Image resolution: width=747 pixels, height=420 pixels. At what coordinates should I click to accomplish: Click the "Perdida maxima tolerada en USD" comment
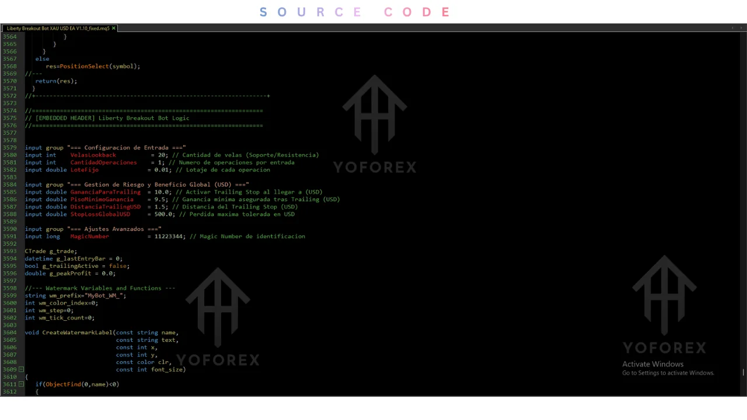[x=237, y=214]
